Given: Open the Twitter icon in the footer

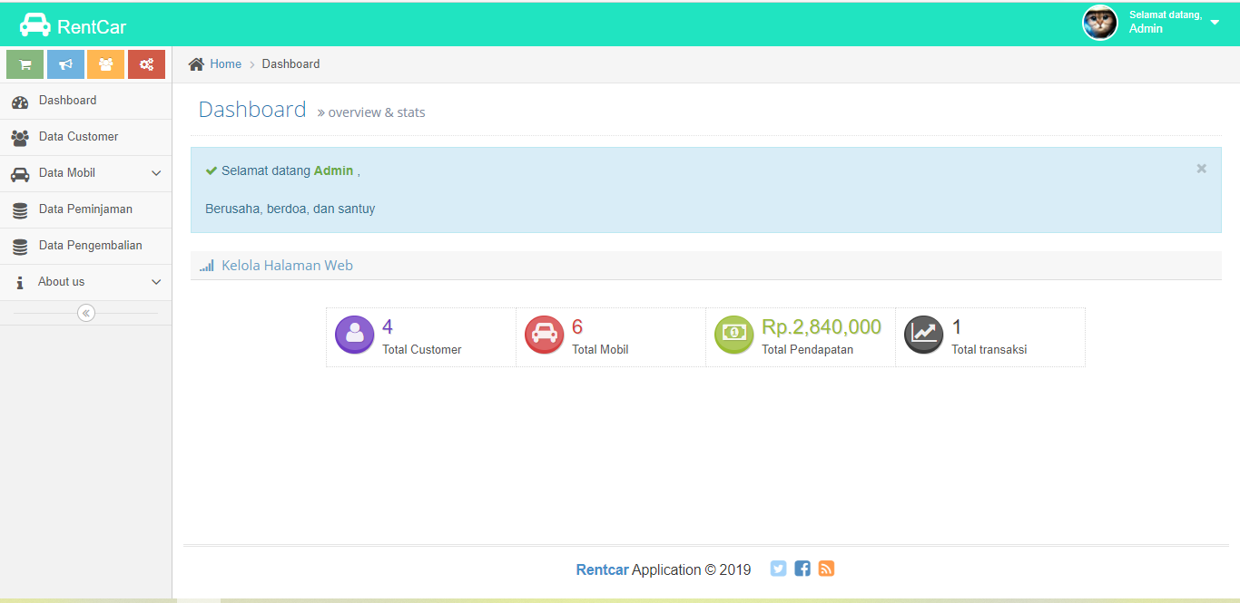Looking at the screenshot, I should [x=778, y=569].
